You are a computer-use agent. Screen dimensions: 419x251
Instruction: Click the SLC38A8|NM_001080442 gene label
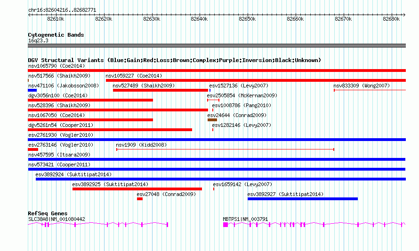point(56,219)
